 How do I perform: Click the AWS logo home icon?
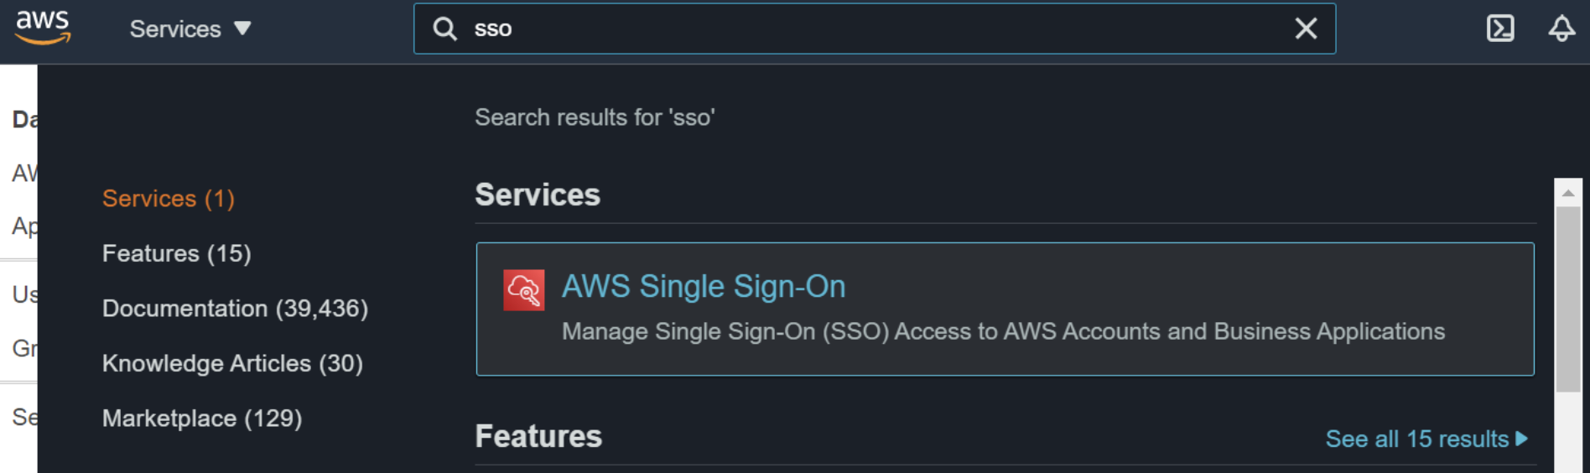coord(43,28)
